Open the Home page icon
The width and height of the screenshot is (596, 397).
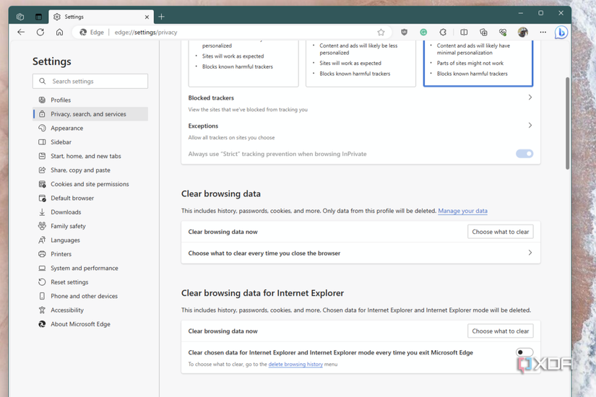click(60, 32)
